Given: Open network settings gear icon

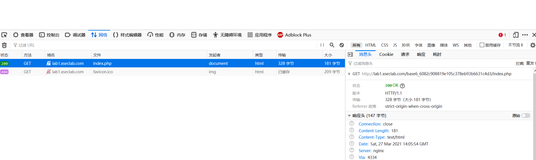Looking at the screenshot, I should (x=533, y=45).
